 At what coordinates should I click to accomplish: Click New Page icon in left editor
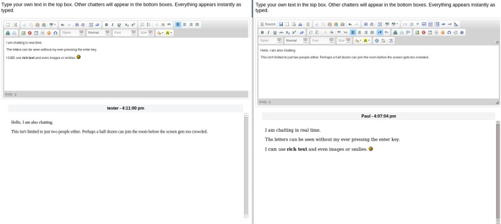pyautogui.click(x=8, y=25)
